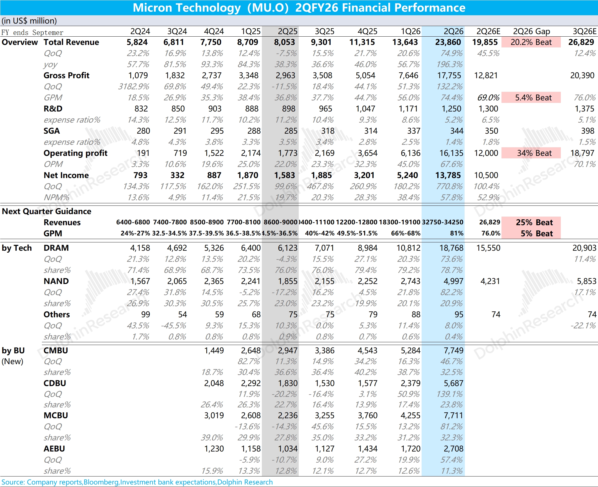598x487 pixels.
Task: Click the 2Q26 column header
Action: point(453,31)
